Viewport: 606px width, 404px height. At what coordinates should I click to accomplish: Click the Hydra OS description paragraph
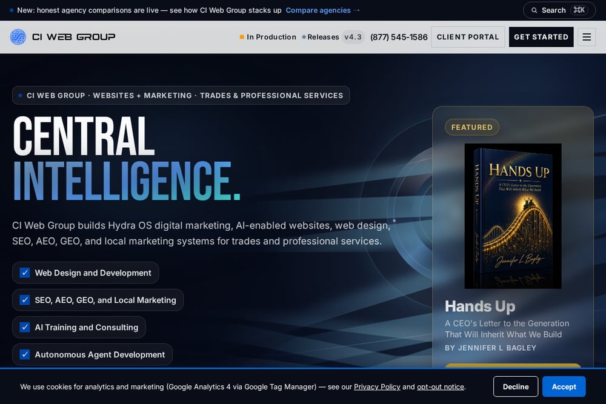click(x=201, y=233)
